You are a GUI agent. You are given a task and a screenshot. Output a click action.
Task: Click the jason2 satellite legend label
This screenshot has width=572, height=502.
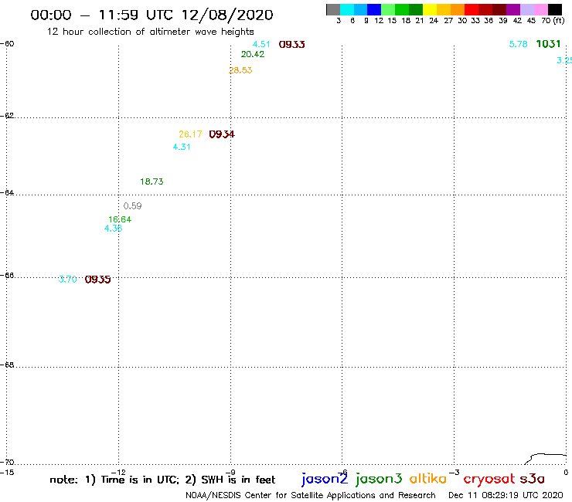(x=325, y=479)
